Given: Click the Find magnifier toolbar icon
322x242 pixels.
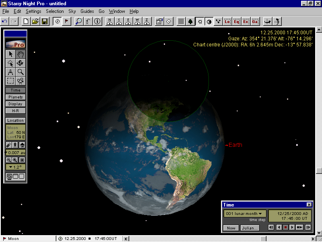Looking at the screenshot, I should point(79,21).
